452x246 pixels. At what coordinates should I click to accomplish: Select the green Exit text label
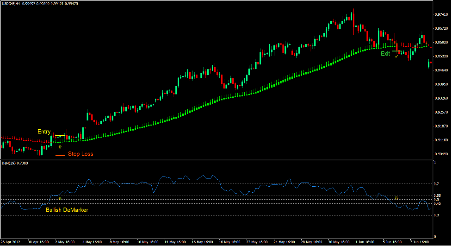(385, 54)
